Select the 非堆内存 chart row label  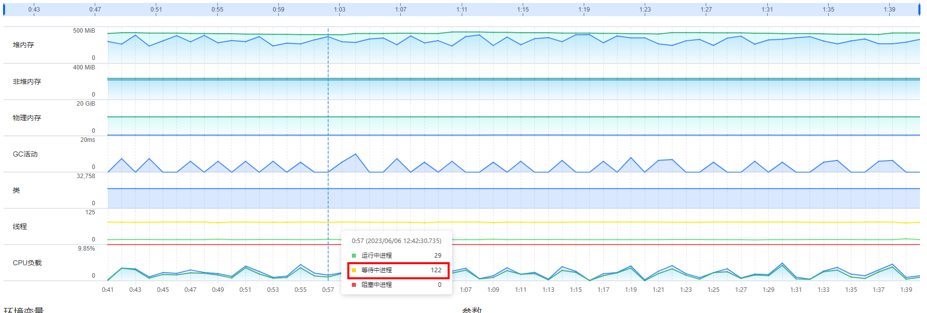click(27, 82)
